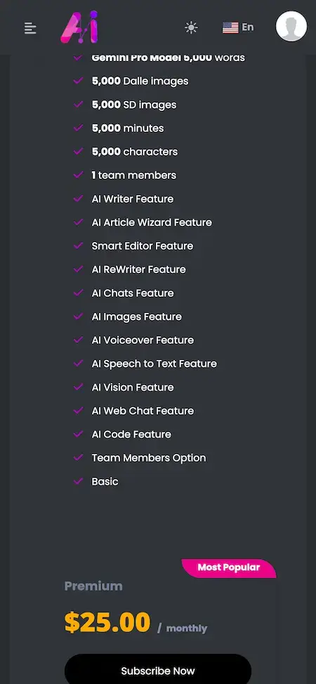Open the user profile avatar
This screenshot has width=316, height=684.
point(291,26)
